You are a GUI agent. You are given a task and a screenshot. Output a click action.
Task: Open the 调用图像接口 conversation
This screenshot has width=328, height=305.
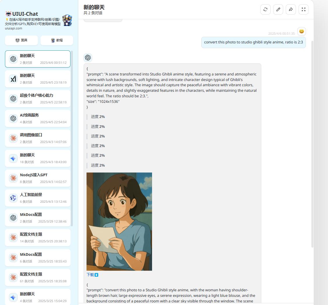tap(38, 138)
